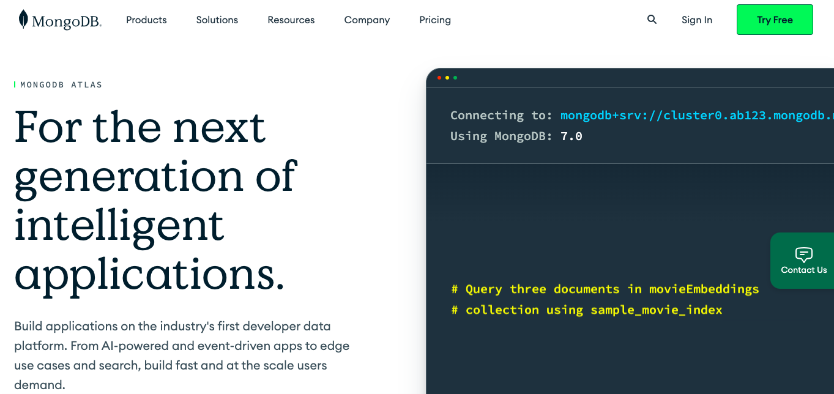Click the MongoDB wordmark text in the header
This screenshot has height=394, width=834.
[67, 22]
